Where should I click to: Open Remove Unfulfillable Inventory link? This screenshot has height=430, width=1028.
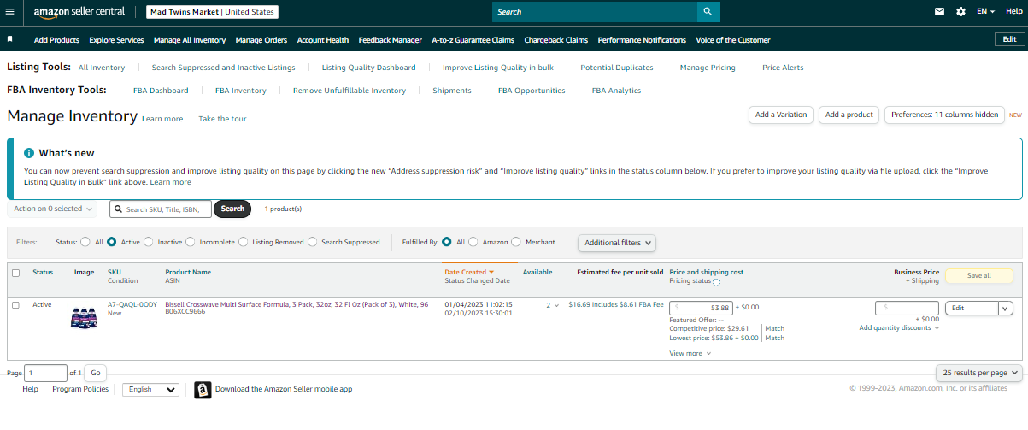[x=350, y=91]
